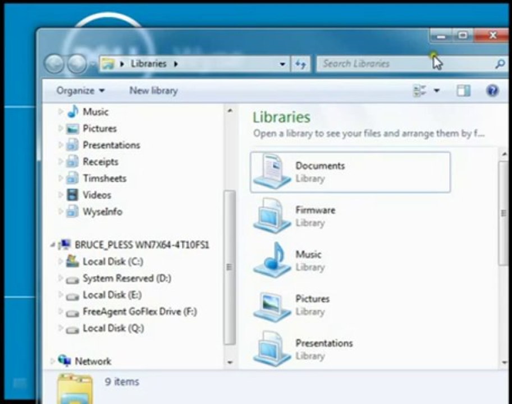The image size is (512, 404).
Task: Open the Help question mark icon
Action: 492,90
